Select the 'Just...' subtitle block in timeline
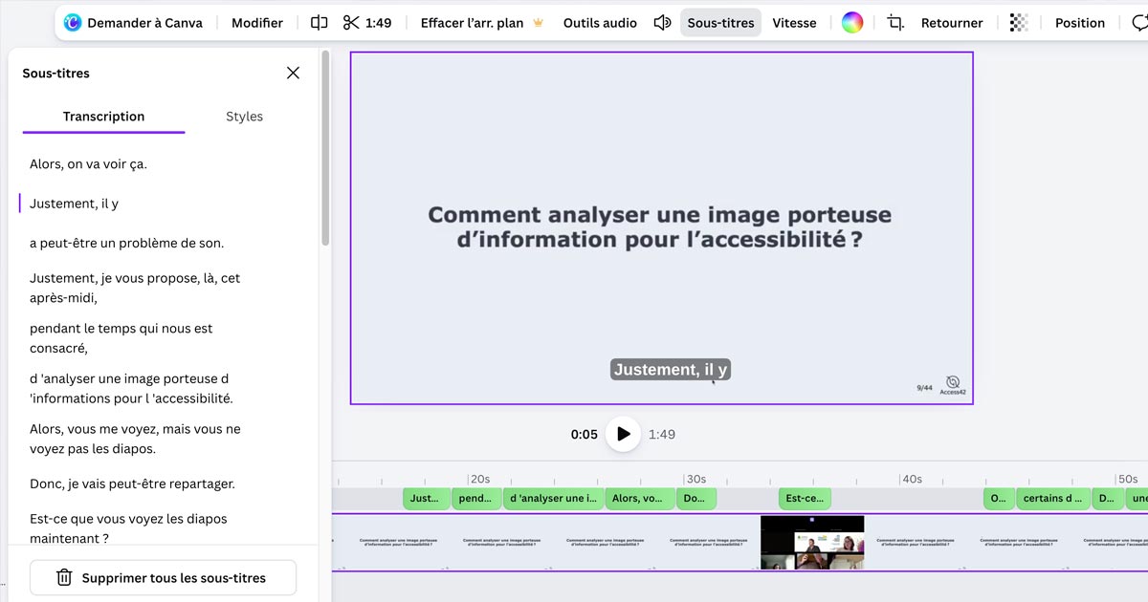 426,498
